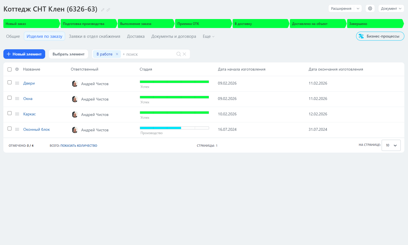Open the Документ dropdown menu
The width and height of the screenshot is (408, 245).
[x=391, y=8]
